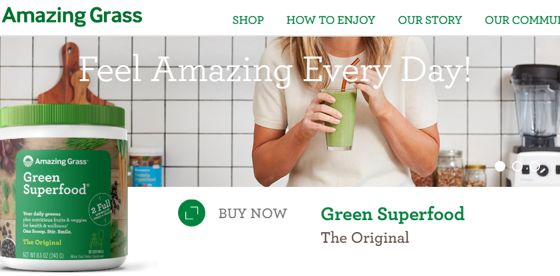Click the 2 Full servings badge on canister

tap(101, 209)
